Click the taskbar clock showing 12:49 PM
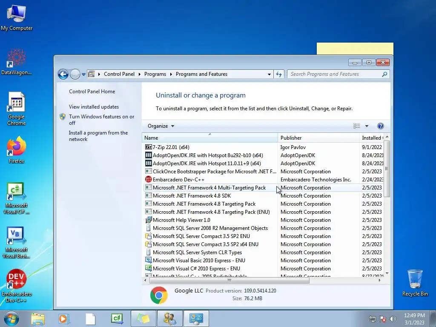436x327 pixels. [x=414, y=319]
